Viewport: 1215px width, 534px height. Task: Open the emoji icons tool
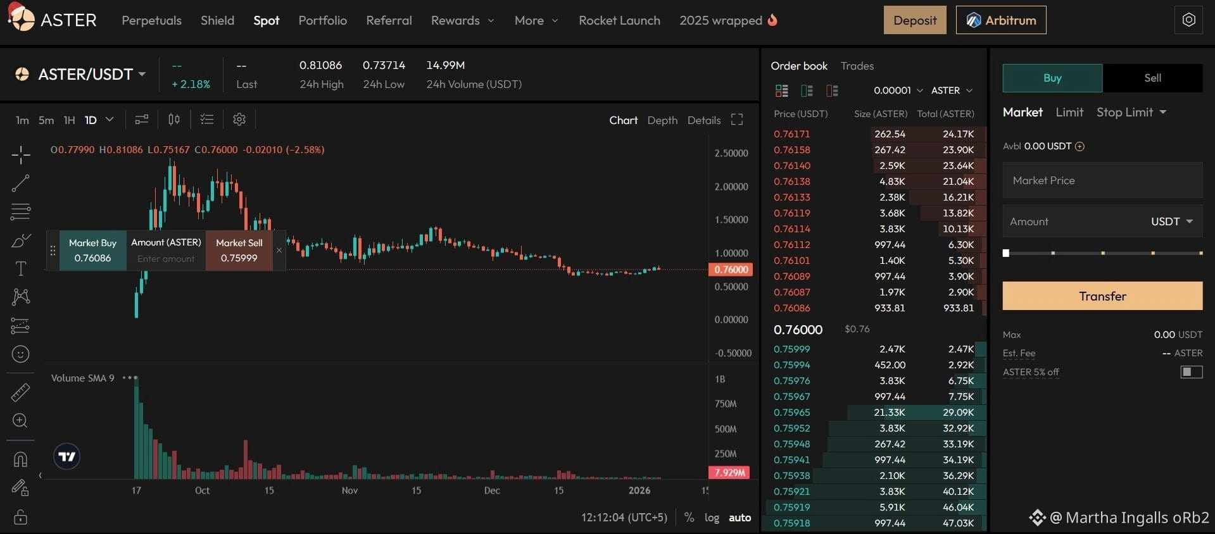point(20,354)
